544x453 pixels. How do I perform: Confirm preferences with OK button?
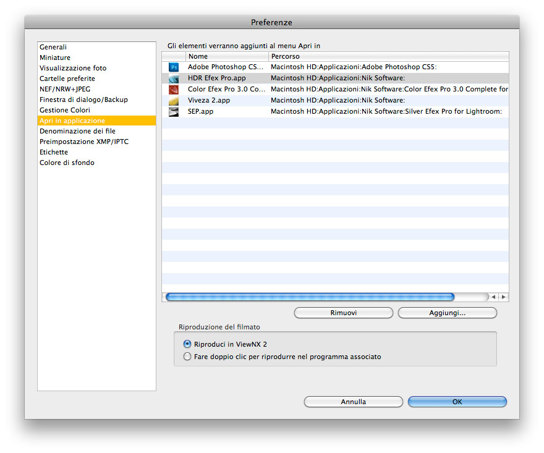(457, 402)
